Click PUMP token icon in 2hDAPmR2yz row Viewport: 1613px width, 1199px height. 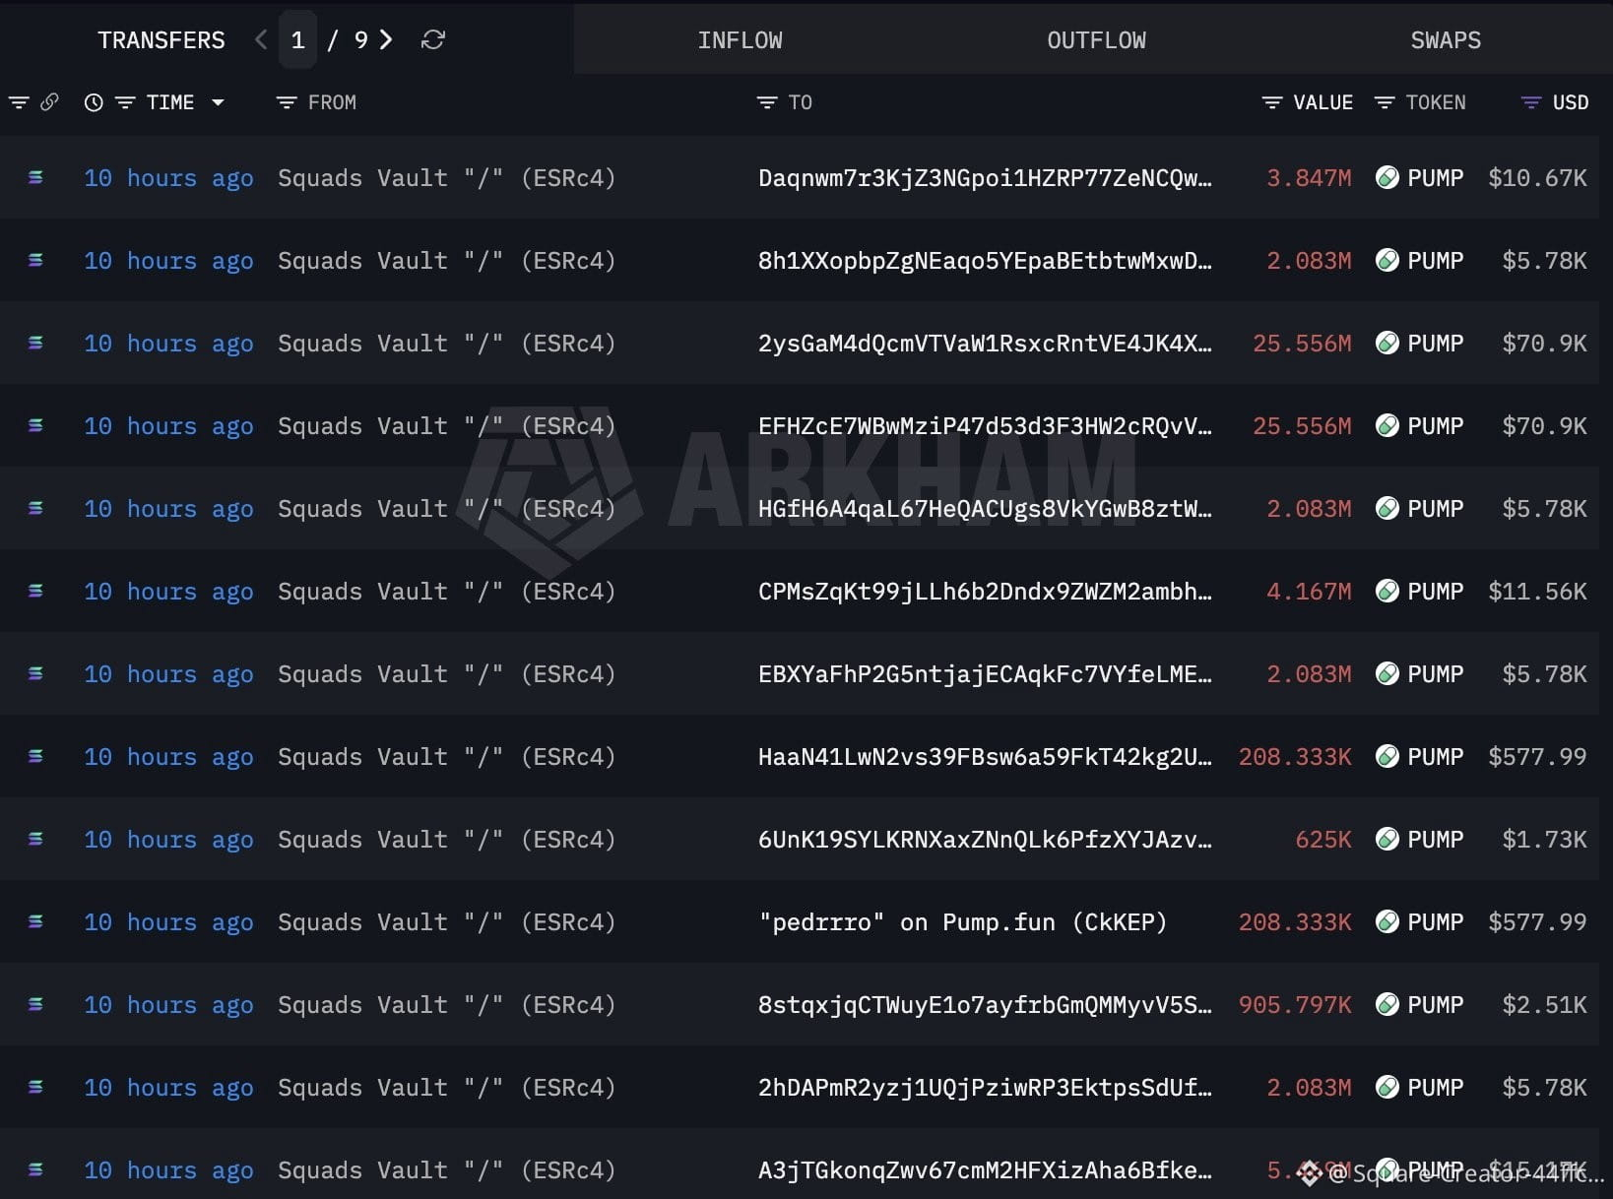coord(1387,1087)
